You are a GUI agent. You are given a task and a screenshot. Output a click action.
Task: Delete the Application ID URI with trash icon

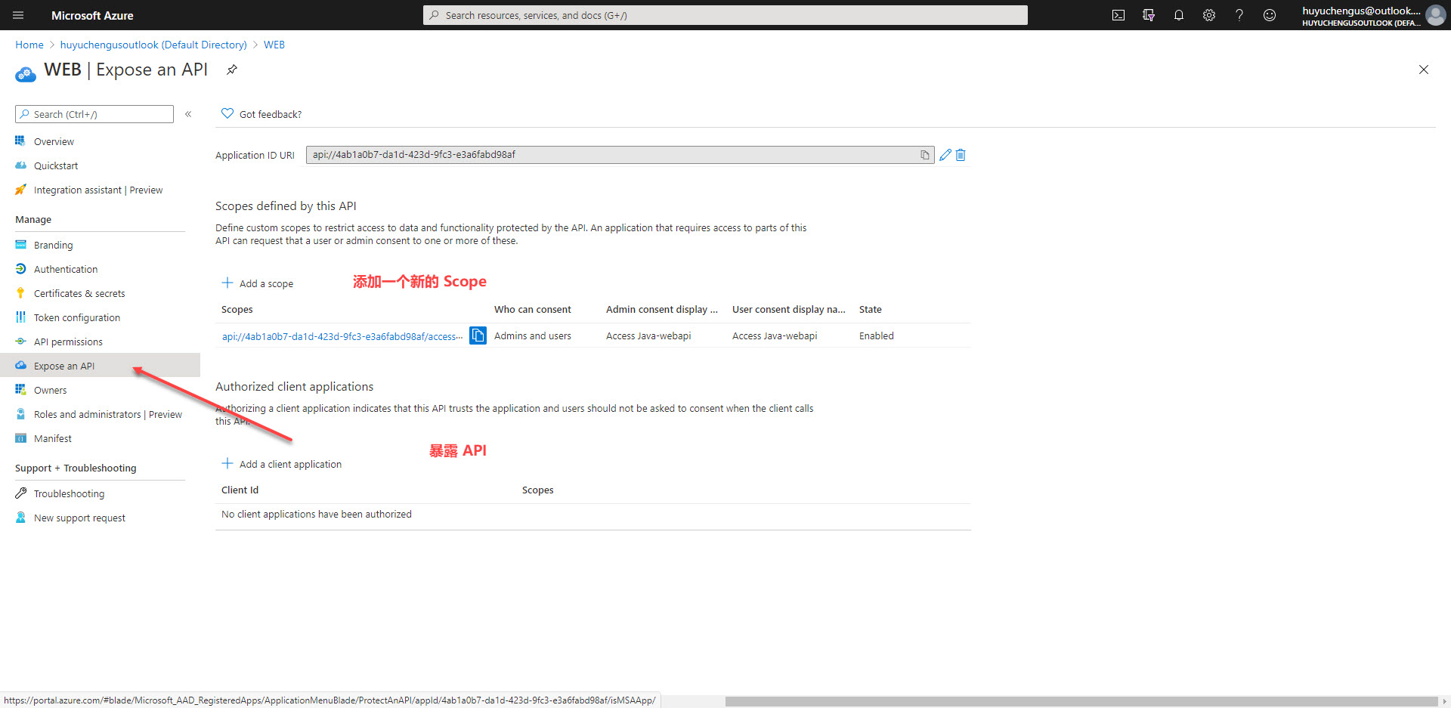coord(961,155)
